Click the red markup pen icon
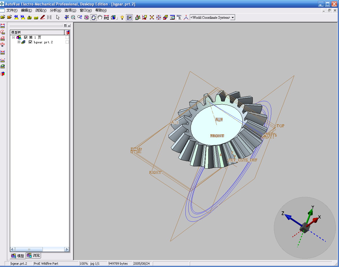Image resolution: width=339 pixels, height=267 pixels. point(43,18)
